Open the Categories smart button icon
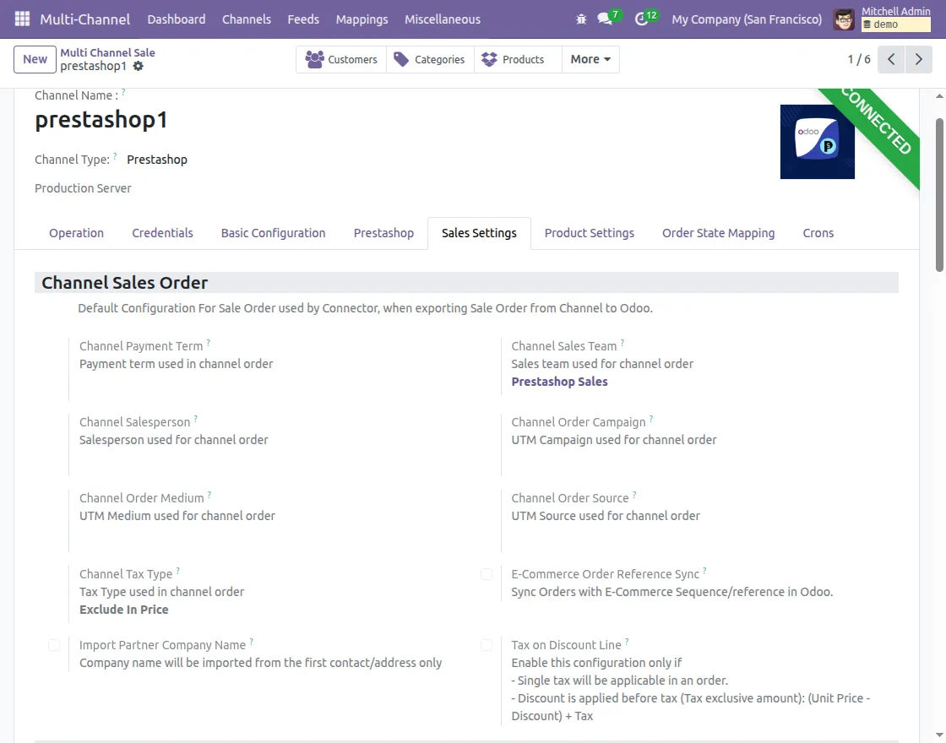This screenshot has height=743, width=946. click(x=408, y=59)
